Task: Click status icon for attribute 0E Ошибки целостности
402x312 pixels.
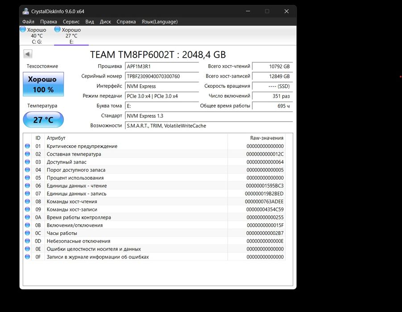Action: click(27, 249)
